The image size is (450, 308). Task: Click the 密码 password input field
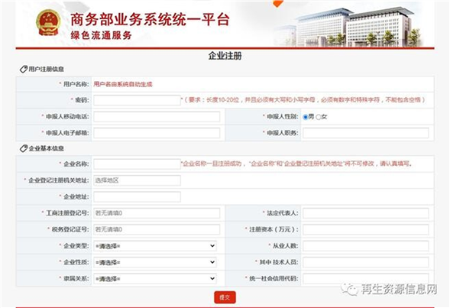click(137, 100)
